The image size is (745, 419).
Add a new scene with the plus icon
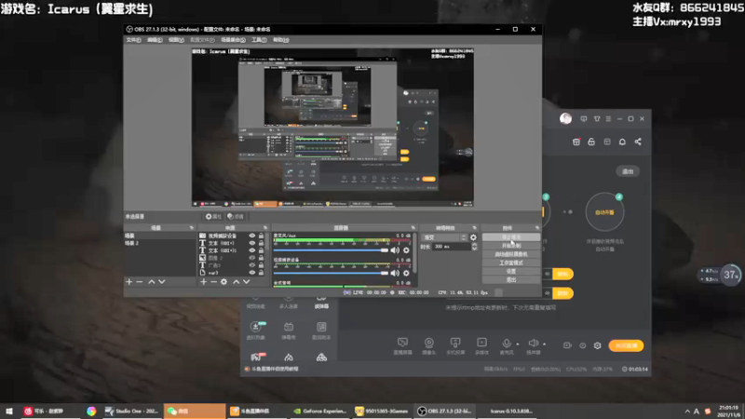click(129, 282)
